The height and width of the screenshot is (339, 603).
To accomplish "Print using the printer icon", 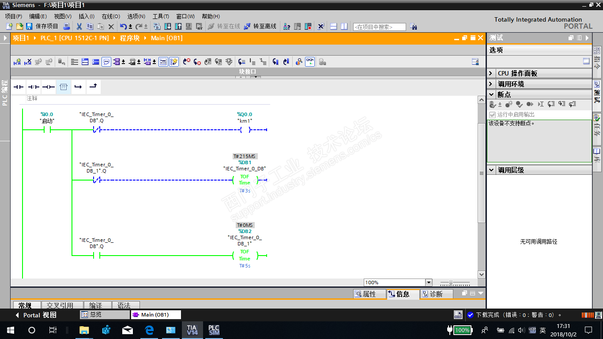I will [67, 26].
